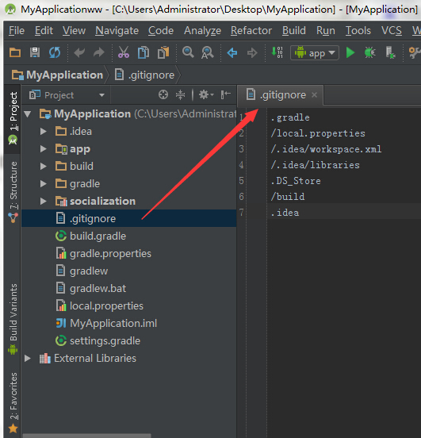Image resolution: width=421 pixels, height=438 pixels.
Task: Click the /local.properties line in editor
Action: pos(318,133)
